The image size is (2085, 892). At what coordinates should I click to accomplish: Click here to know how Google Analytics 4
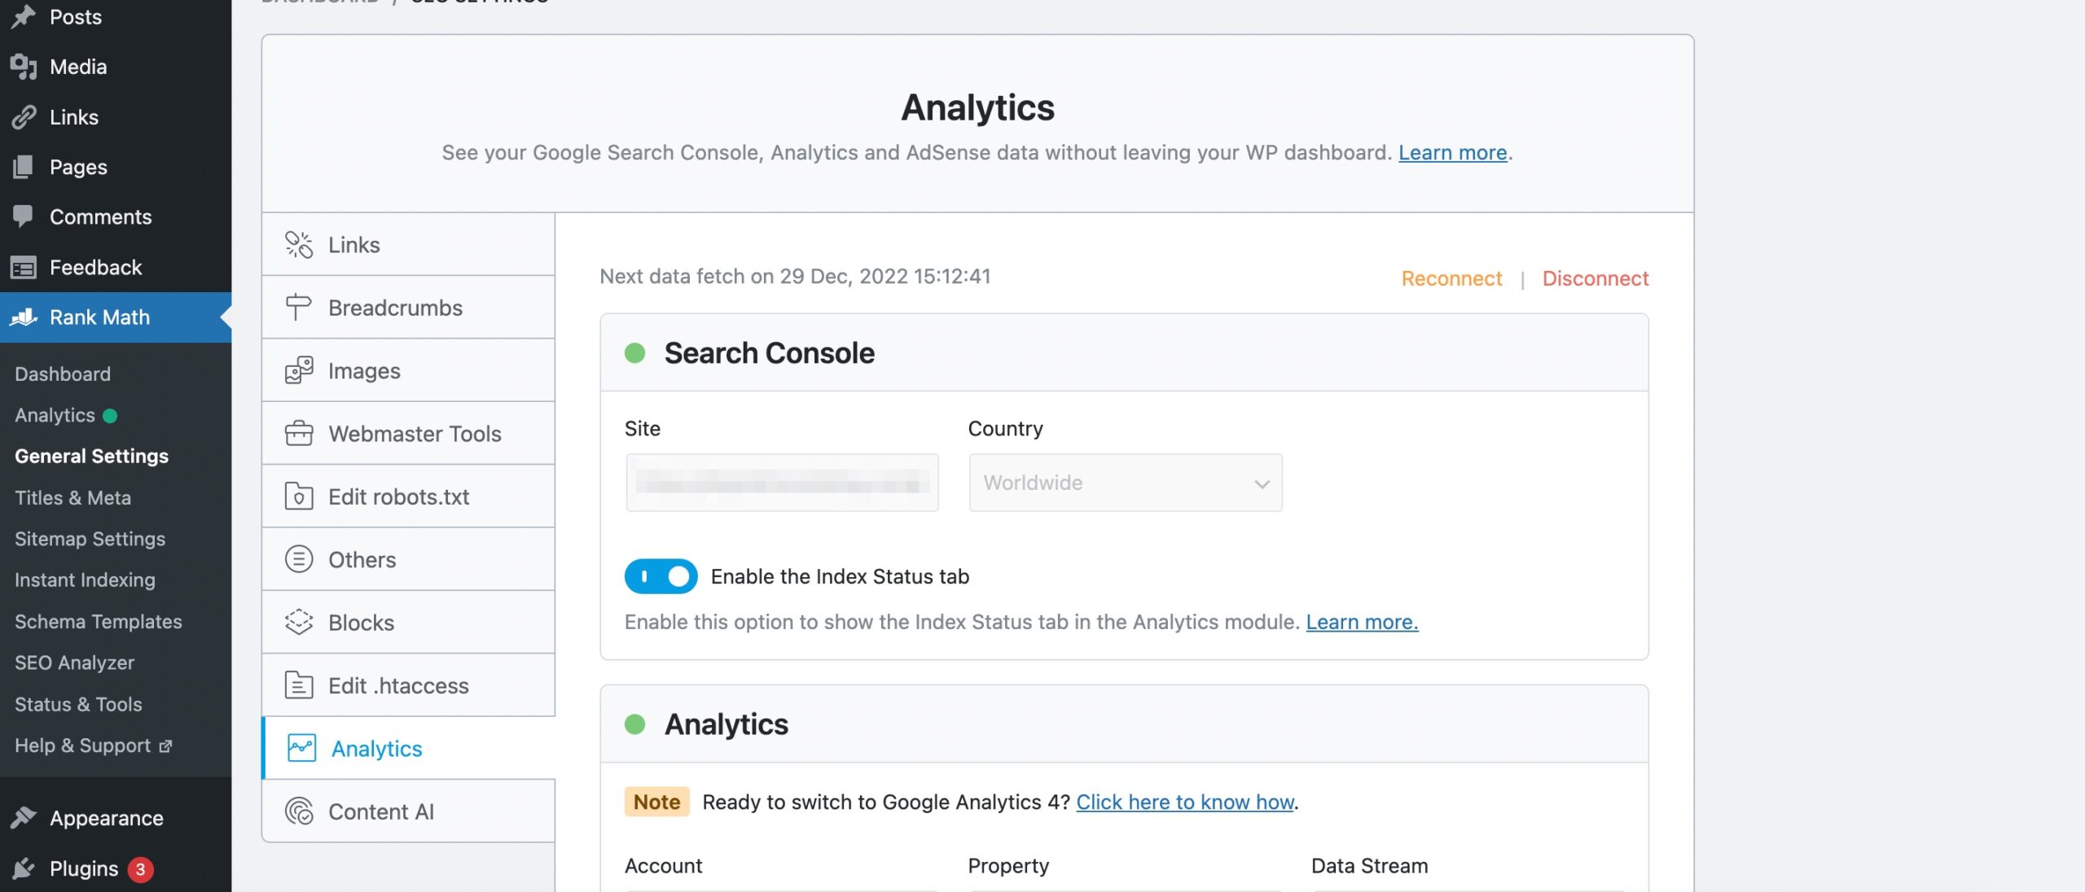click(x=1183, y=800)
